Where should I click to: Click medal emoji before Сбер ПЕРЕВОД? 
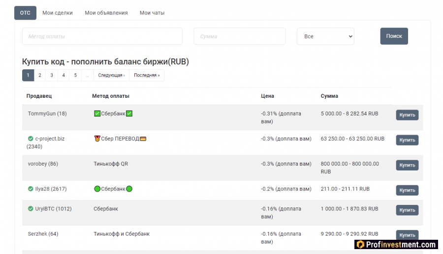coord(97,139)
